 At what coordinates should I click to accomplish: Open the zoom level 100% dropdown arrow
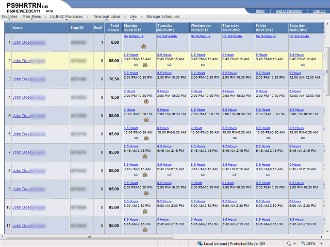[x=321, y=243]
